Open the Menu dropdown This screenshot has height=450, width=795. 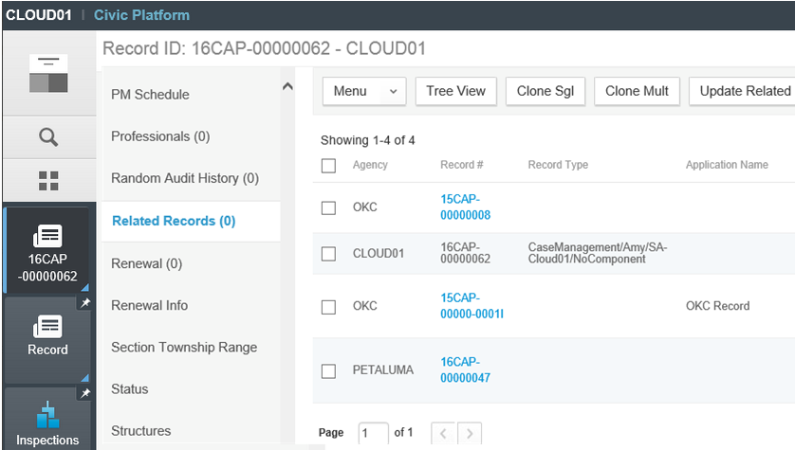tap(364, 91)
